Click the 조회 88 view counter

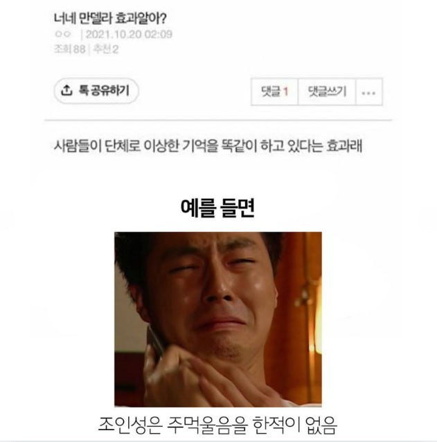[x=69, y=49]
